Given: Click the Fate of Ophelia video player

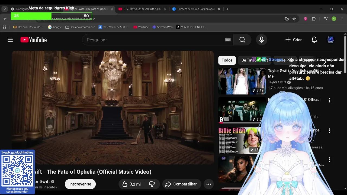Looking at the screenshot, I should pyautogui.click(x=113, y=108).
